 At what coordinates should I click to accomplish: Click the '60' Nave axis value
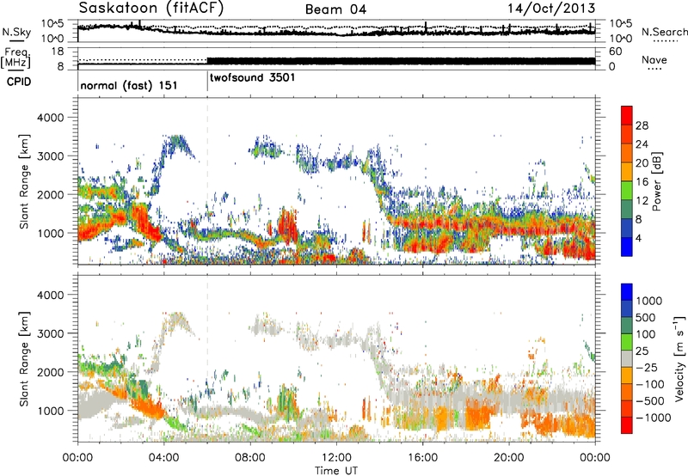(616, 52)
